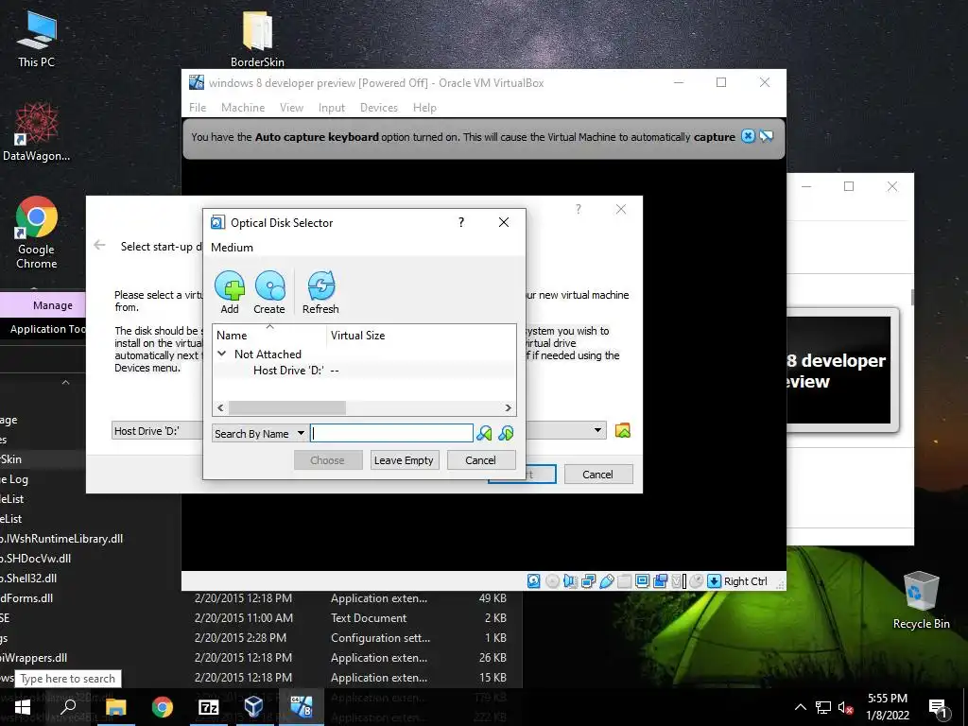Image resolution: width=968 pixels, height=726 pixels.
Task: Click the don't-show-again icon on notification bar
Action: pos(766,136)
